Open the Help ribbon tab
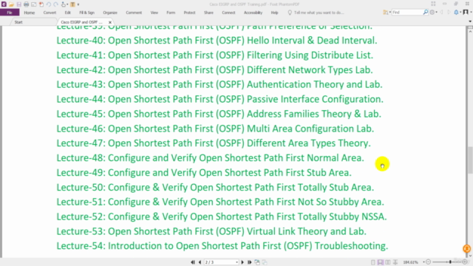This screenshot has width=473, height=266. point(274,13)
